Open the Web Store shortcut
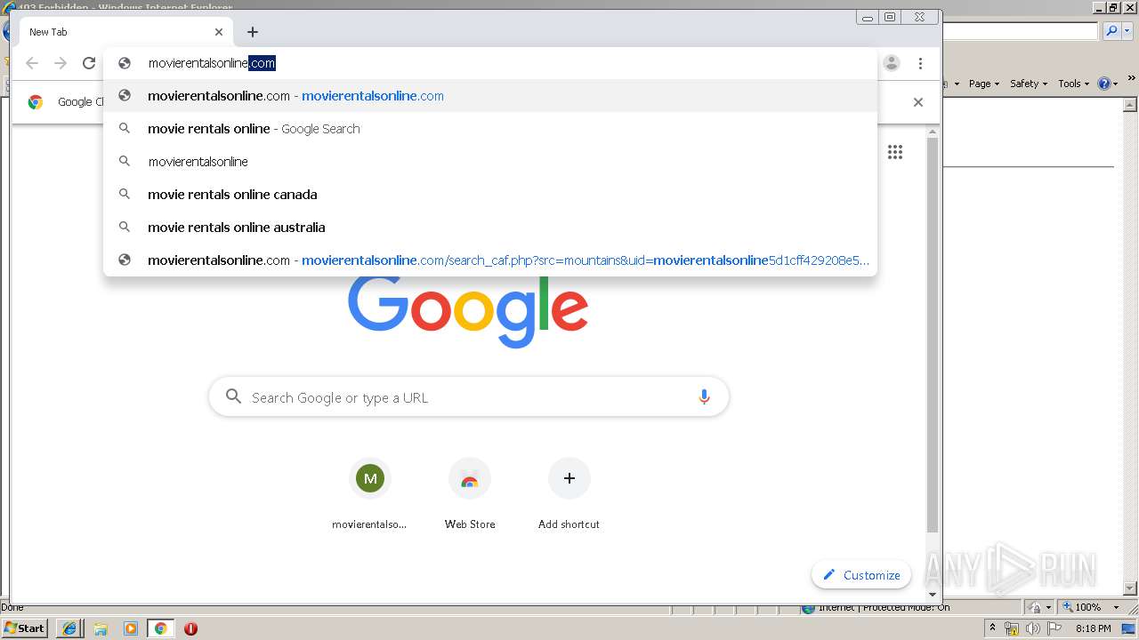The image size is (1139, 640). pyautogui.click(x=470, y=494)
